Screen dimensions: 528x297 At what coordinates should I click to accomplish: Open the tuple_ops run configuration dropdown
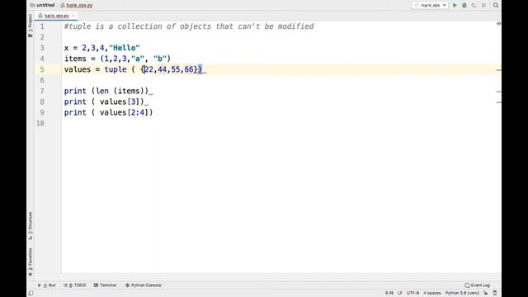[430, 6]
